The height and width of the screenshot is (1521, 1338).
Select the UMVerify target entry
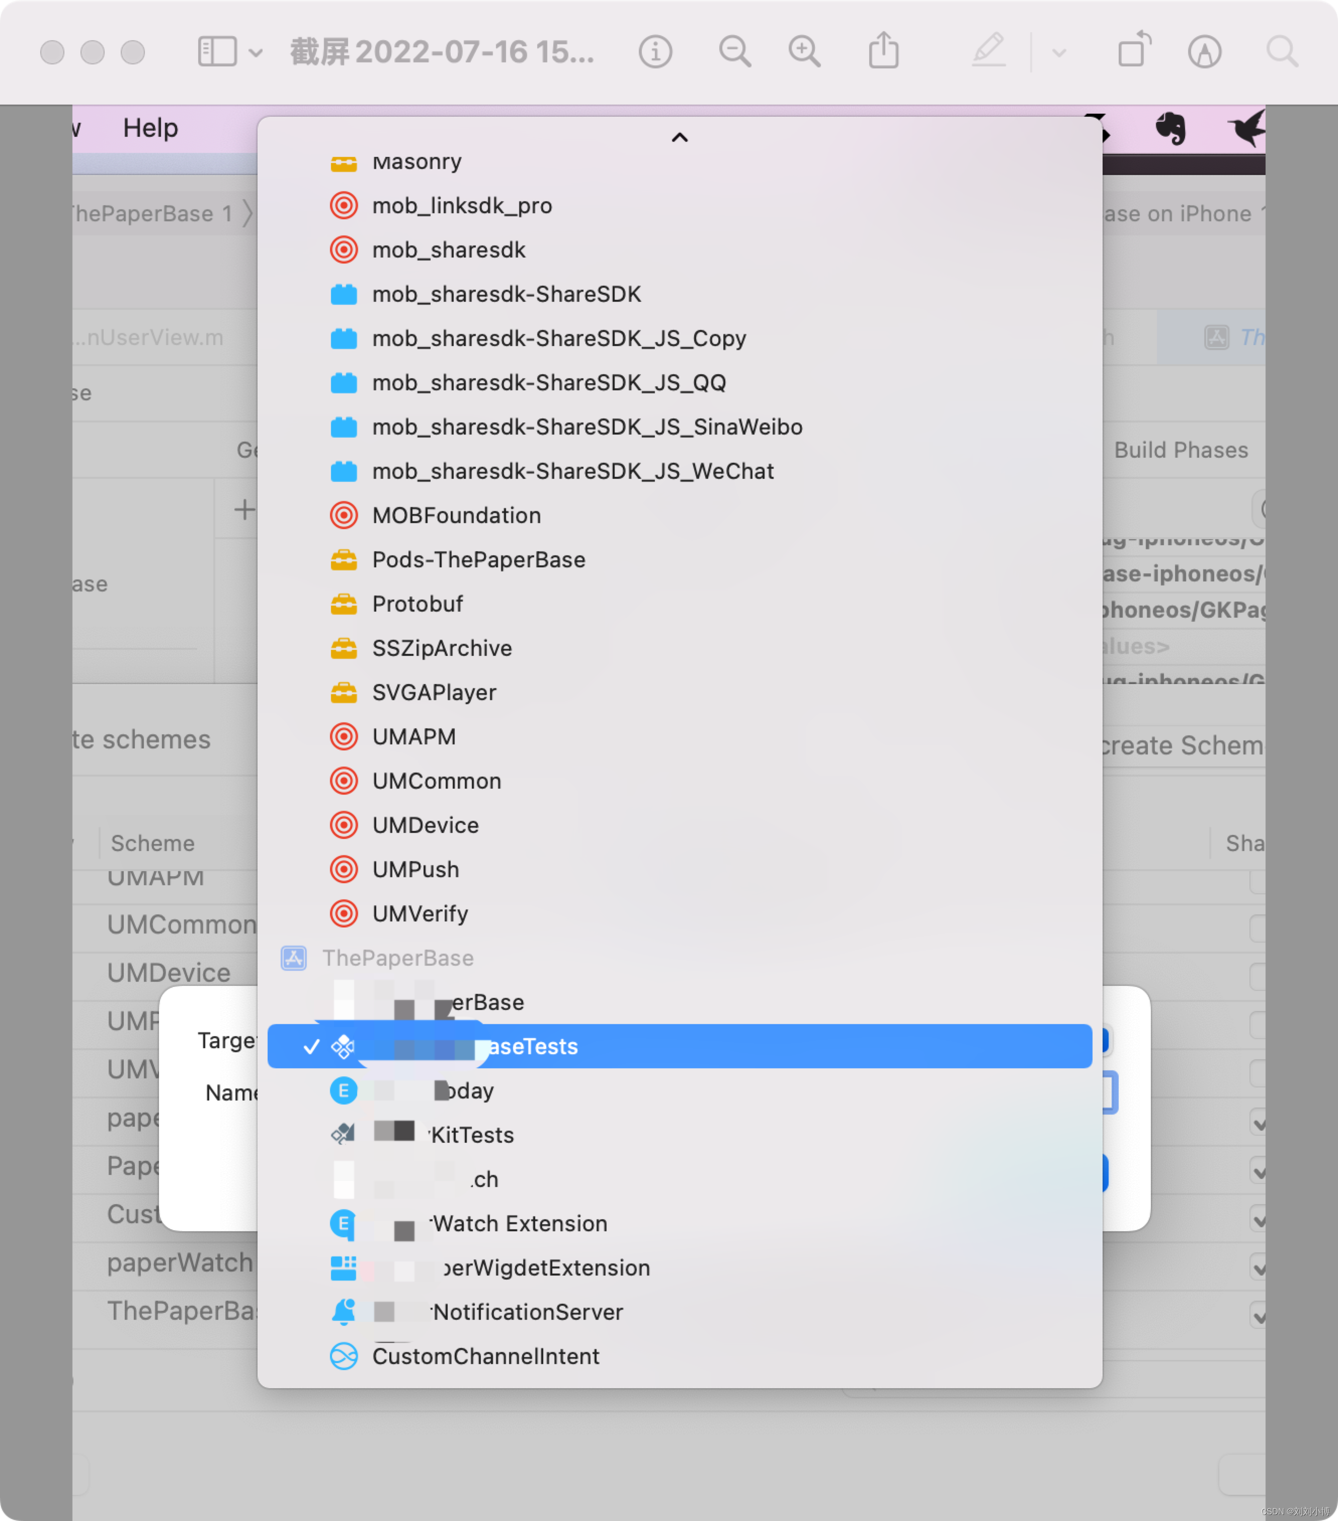(x=420, y=914)
